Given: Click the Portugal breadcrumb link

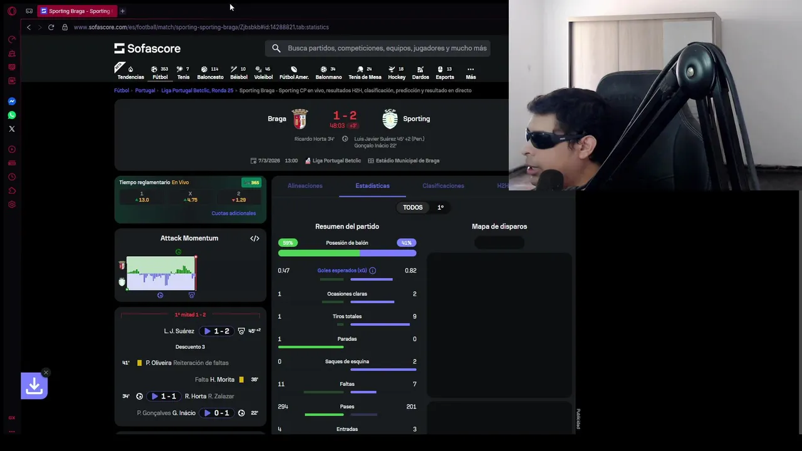Looking at the screenshot, I should point(145,90).
